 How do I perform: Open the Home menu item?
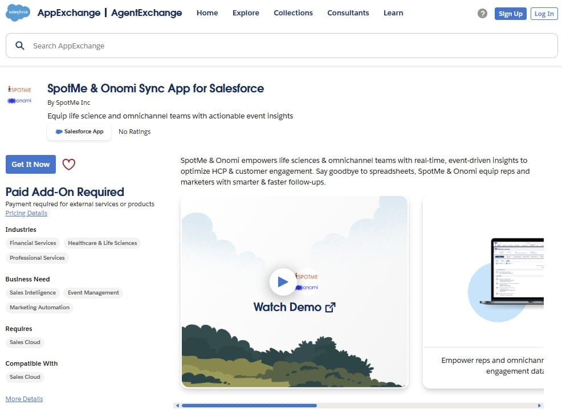click(207, 13)
